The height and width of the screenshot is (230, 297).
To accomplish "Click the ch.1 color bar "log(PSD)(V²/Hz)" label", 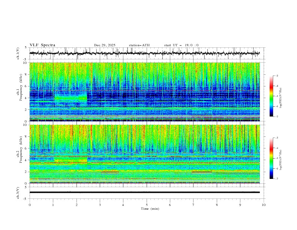I will (x=280, y=98).
